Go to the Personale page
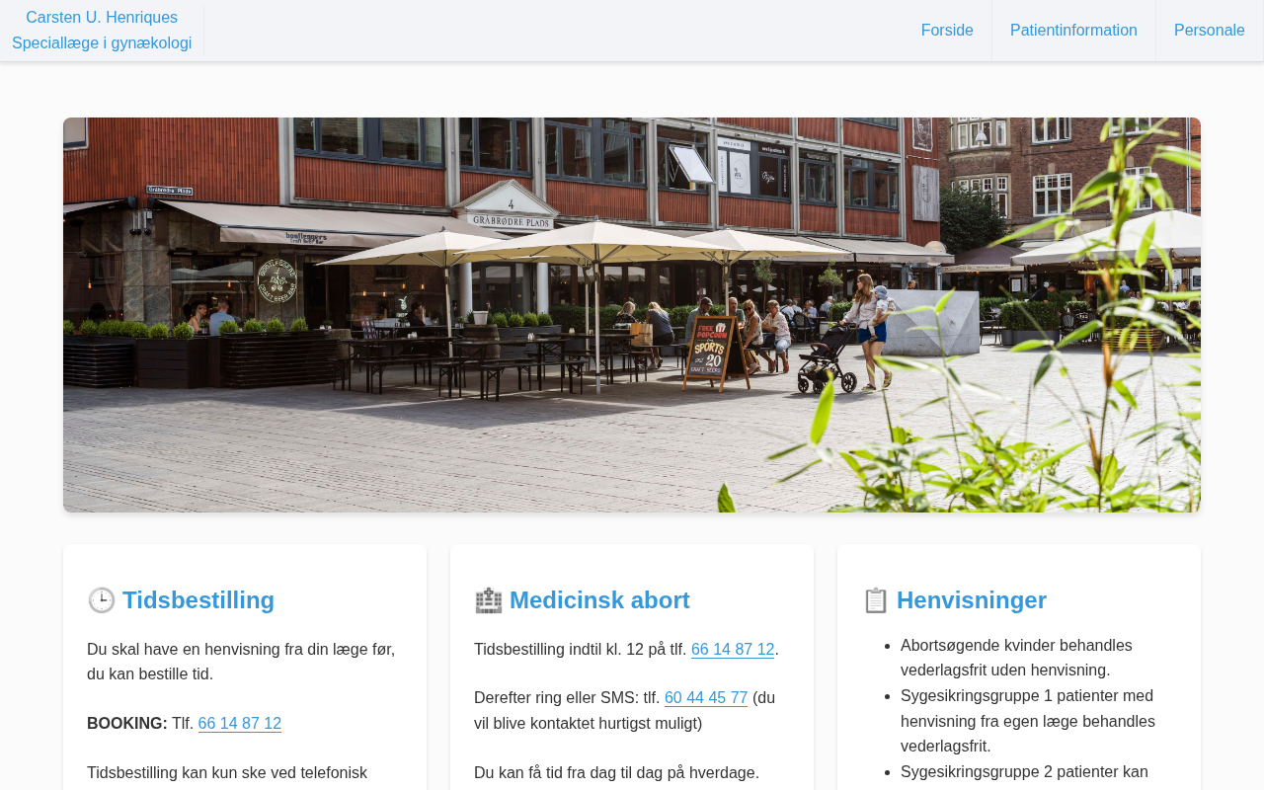This screenshot has width=1264, height=790. pyautogui.click(x=1209, y=31)
